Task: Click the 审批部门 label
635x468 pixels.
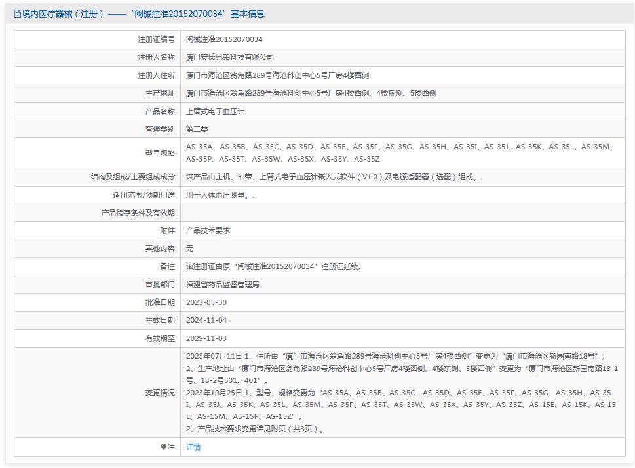Action: pyautogui.click(x=160, y=285)
